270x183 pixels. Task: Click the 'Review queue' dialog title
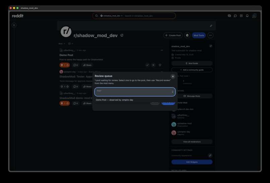[x=104, y=76]
